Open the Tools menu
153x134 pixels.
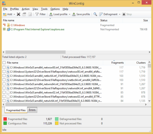pos(44,9)
